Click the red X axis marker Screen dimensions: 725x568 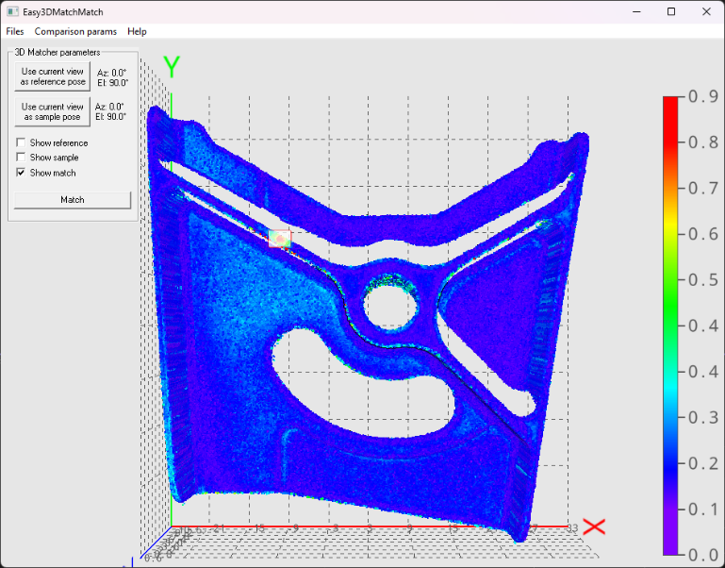click(x=595, y=526)
